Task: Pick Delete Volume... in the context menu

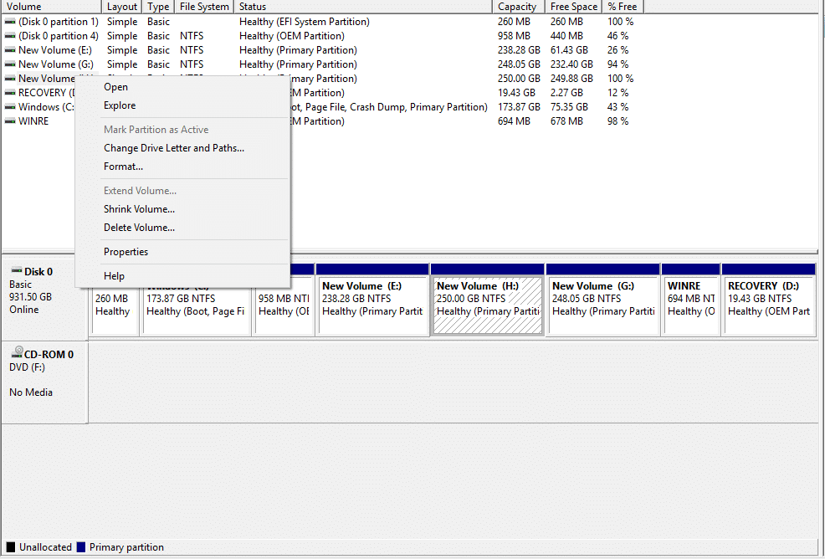Action: [x=139, y=228]
